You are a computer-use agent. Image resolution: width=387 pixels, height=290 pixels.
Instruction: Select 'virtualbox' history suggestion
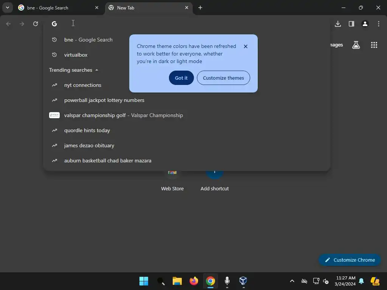(187, 55)
